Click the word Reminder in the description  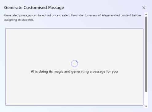[x=77, y=15]
